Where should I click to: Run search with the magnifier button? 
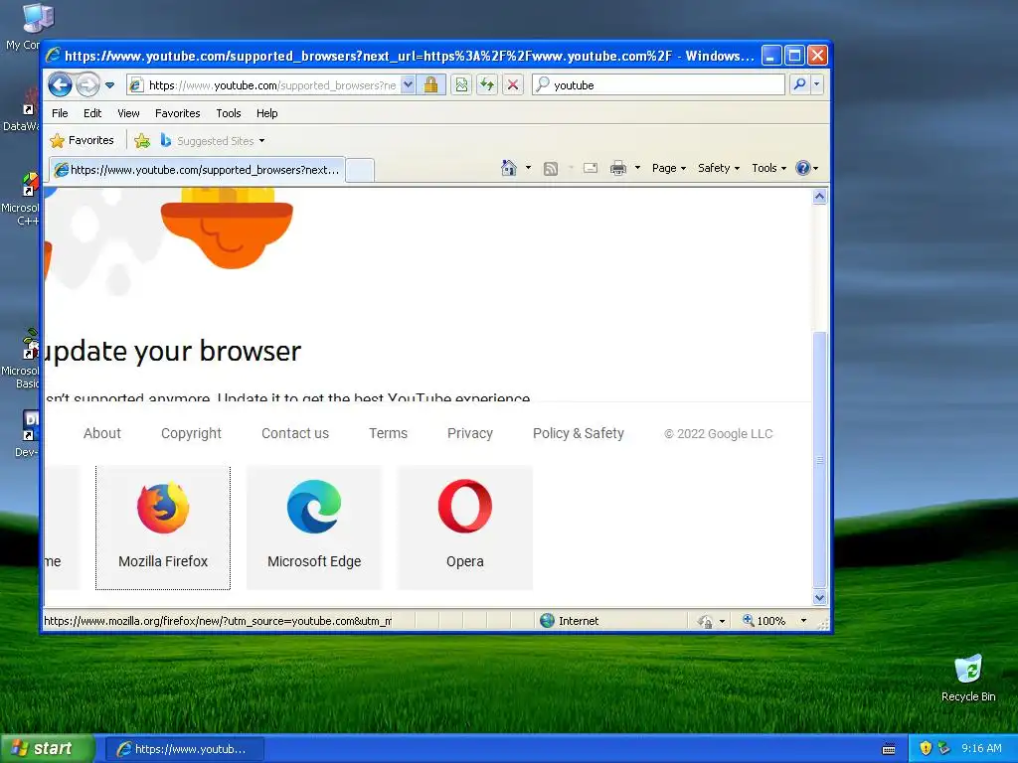pos(800,84)
